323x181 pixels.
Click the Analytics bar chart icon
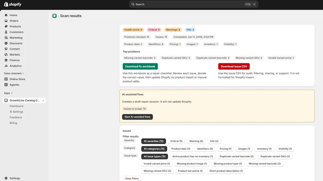[x=6, y=66]
